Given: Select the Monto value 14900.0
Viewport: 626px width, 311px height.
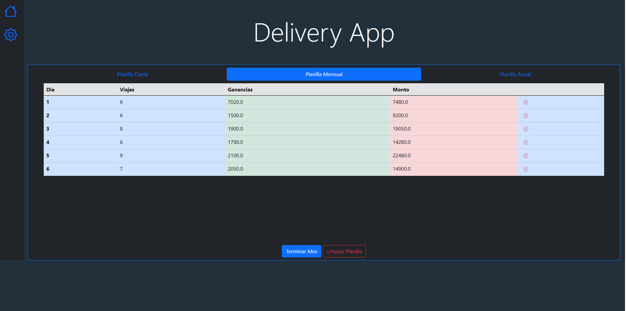Looking at the screenshot, I should point(402,169).
